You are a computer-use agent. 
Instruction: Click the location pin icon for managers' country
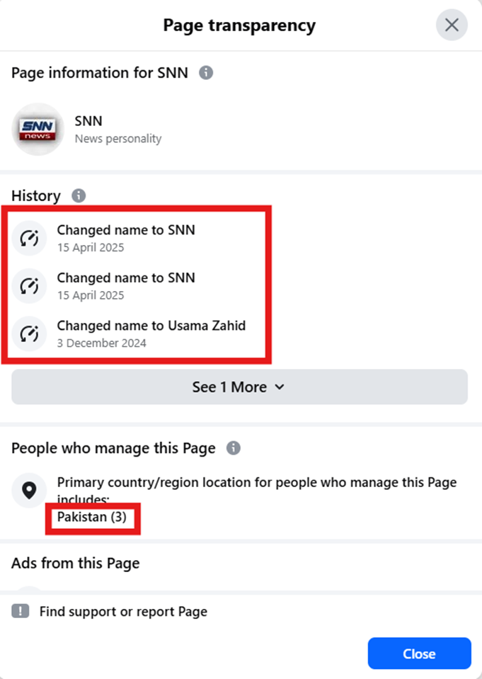pos(29,491)
